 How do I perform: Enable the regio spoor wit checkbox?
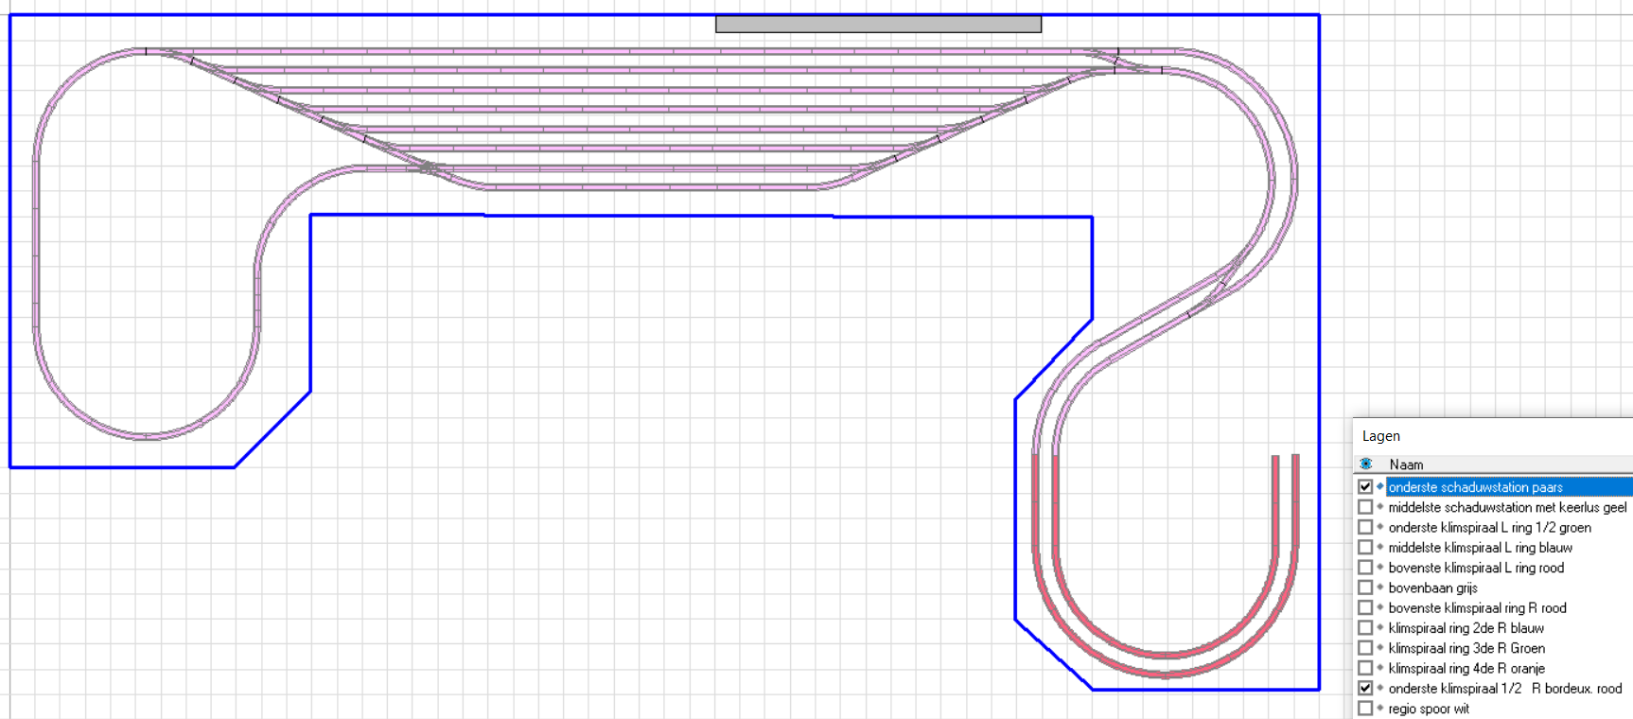1365,709
